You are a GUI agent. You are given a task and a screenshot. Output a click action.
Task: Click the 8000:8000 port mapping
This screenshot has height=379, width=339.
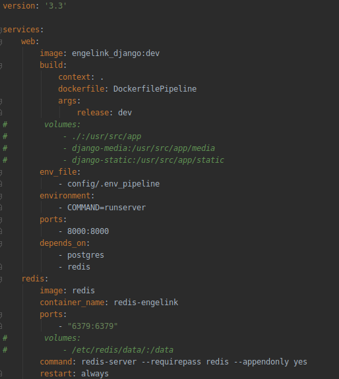pyautogui.click(x=88, y=231)
